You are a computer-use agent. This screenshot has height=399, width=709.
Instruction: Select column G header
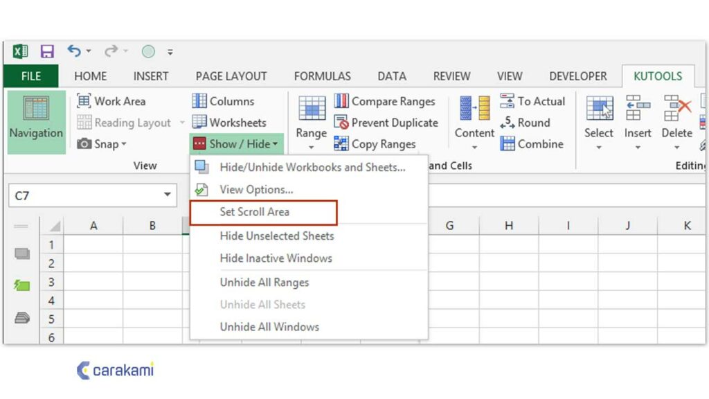449,225
